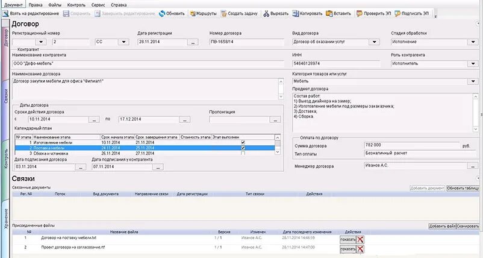Expand the Роль контрагента dropdown
This screenshot has height=258, width=483.
[473, 64]
